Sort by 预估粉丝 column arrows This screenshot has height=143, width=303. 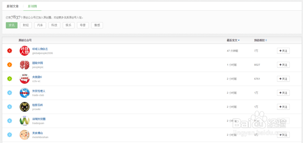click(x=266, y=40)
